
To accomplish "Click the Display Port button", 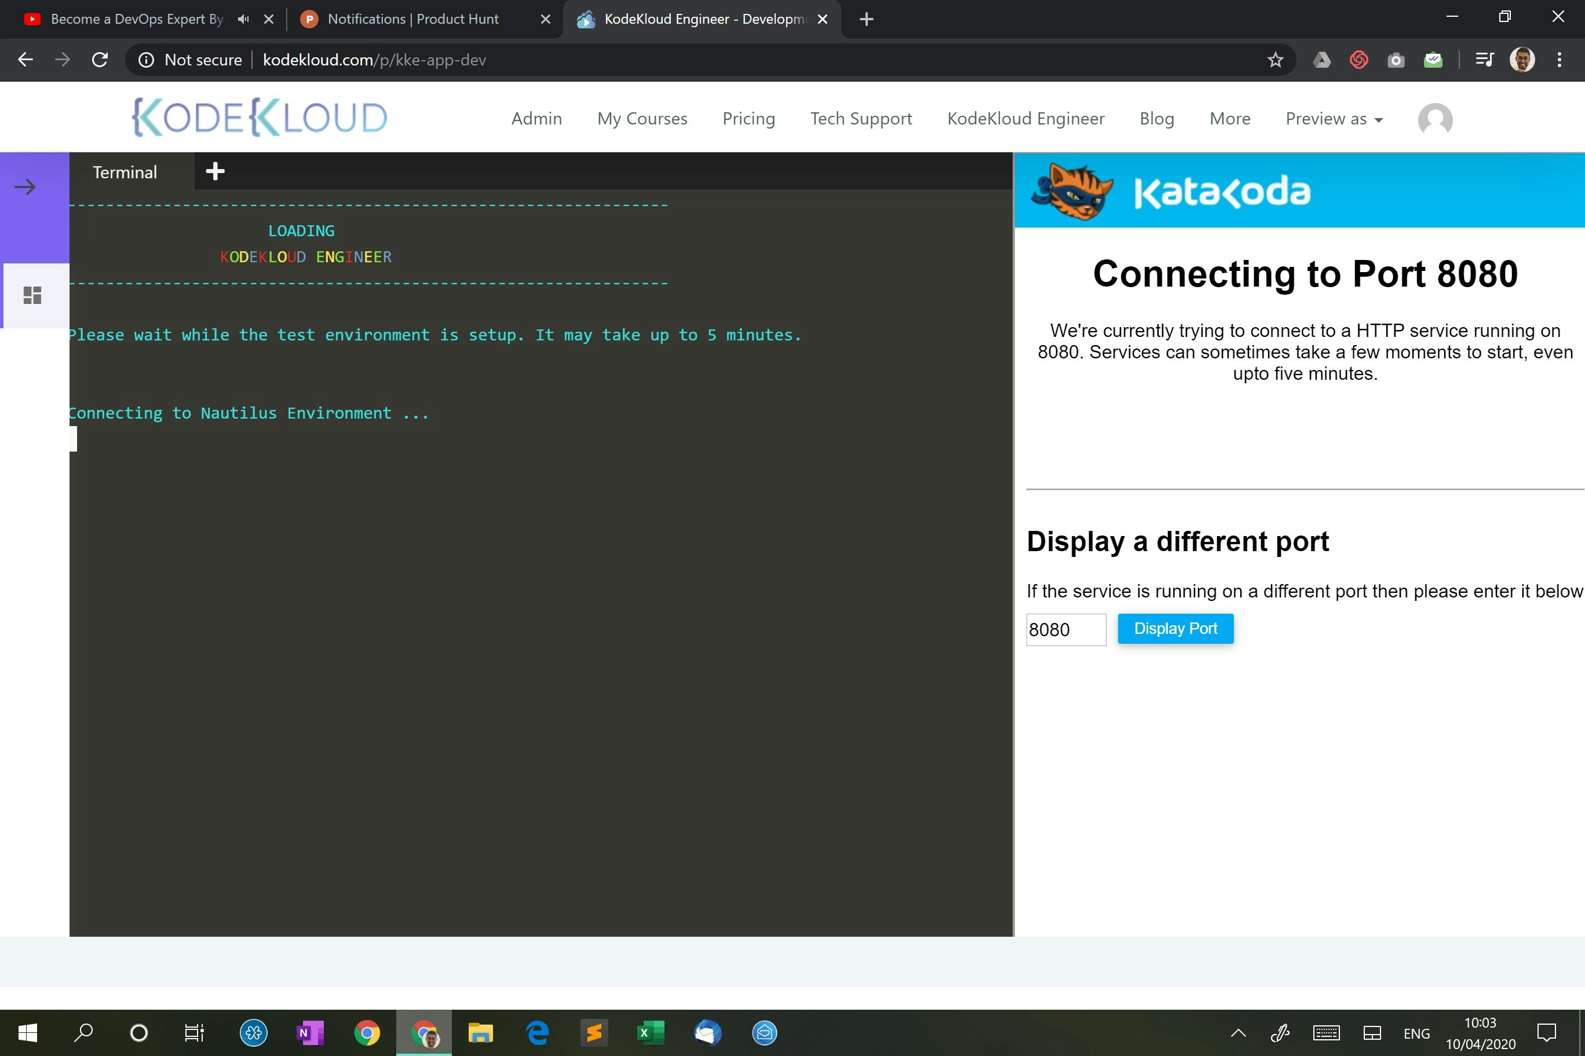I will 1175,628.
